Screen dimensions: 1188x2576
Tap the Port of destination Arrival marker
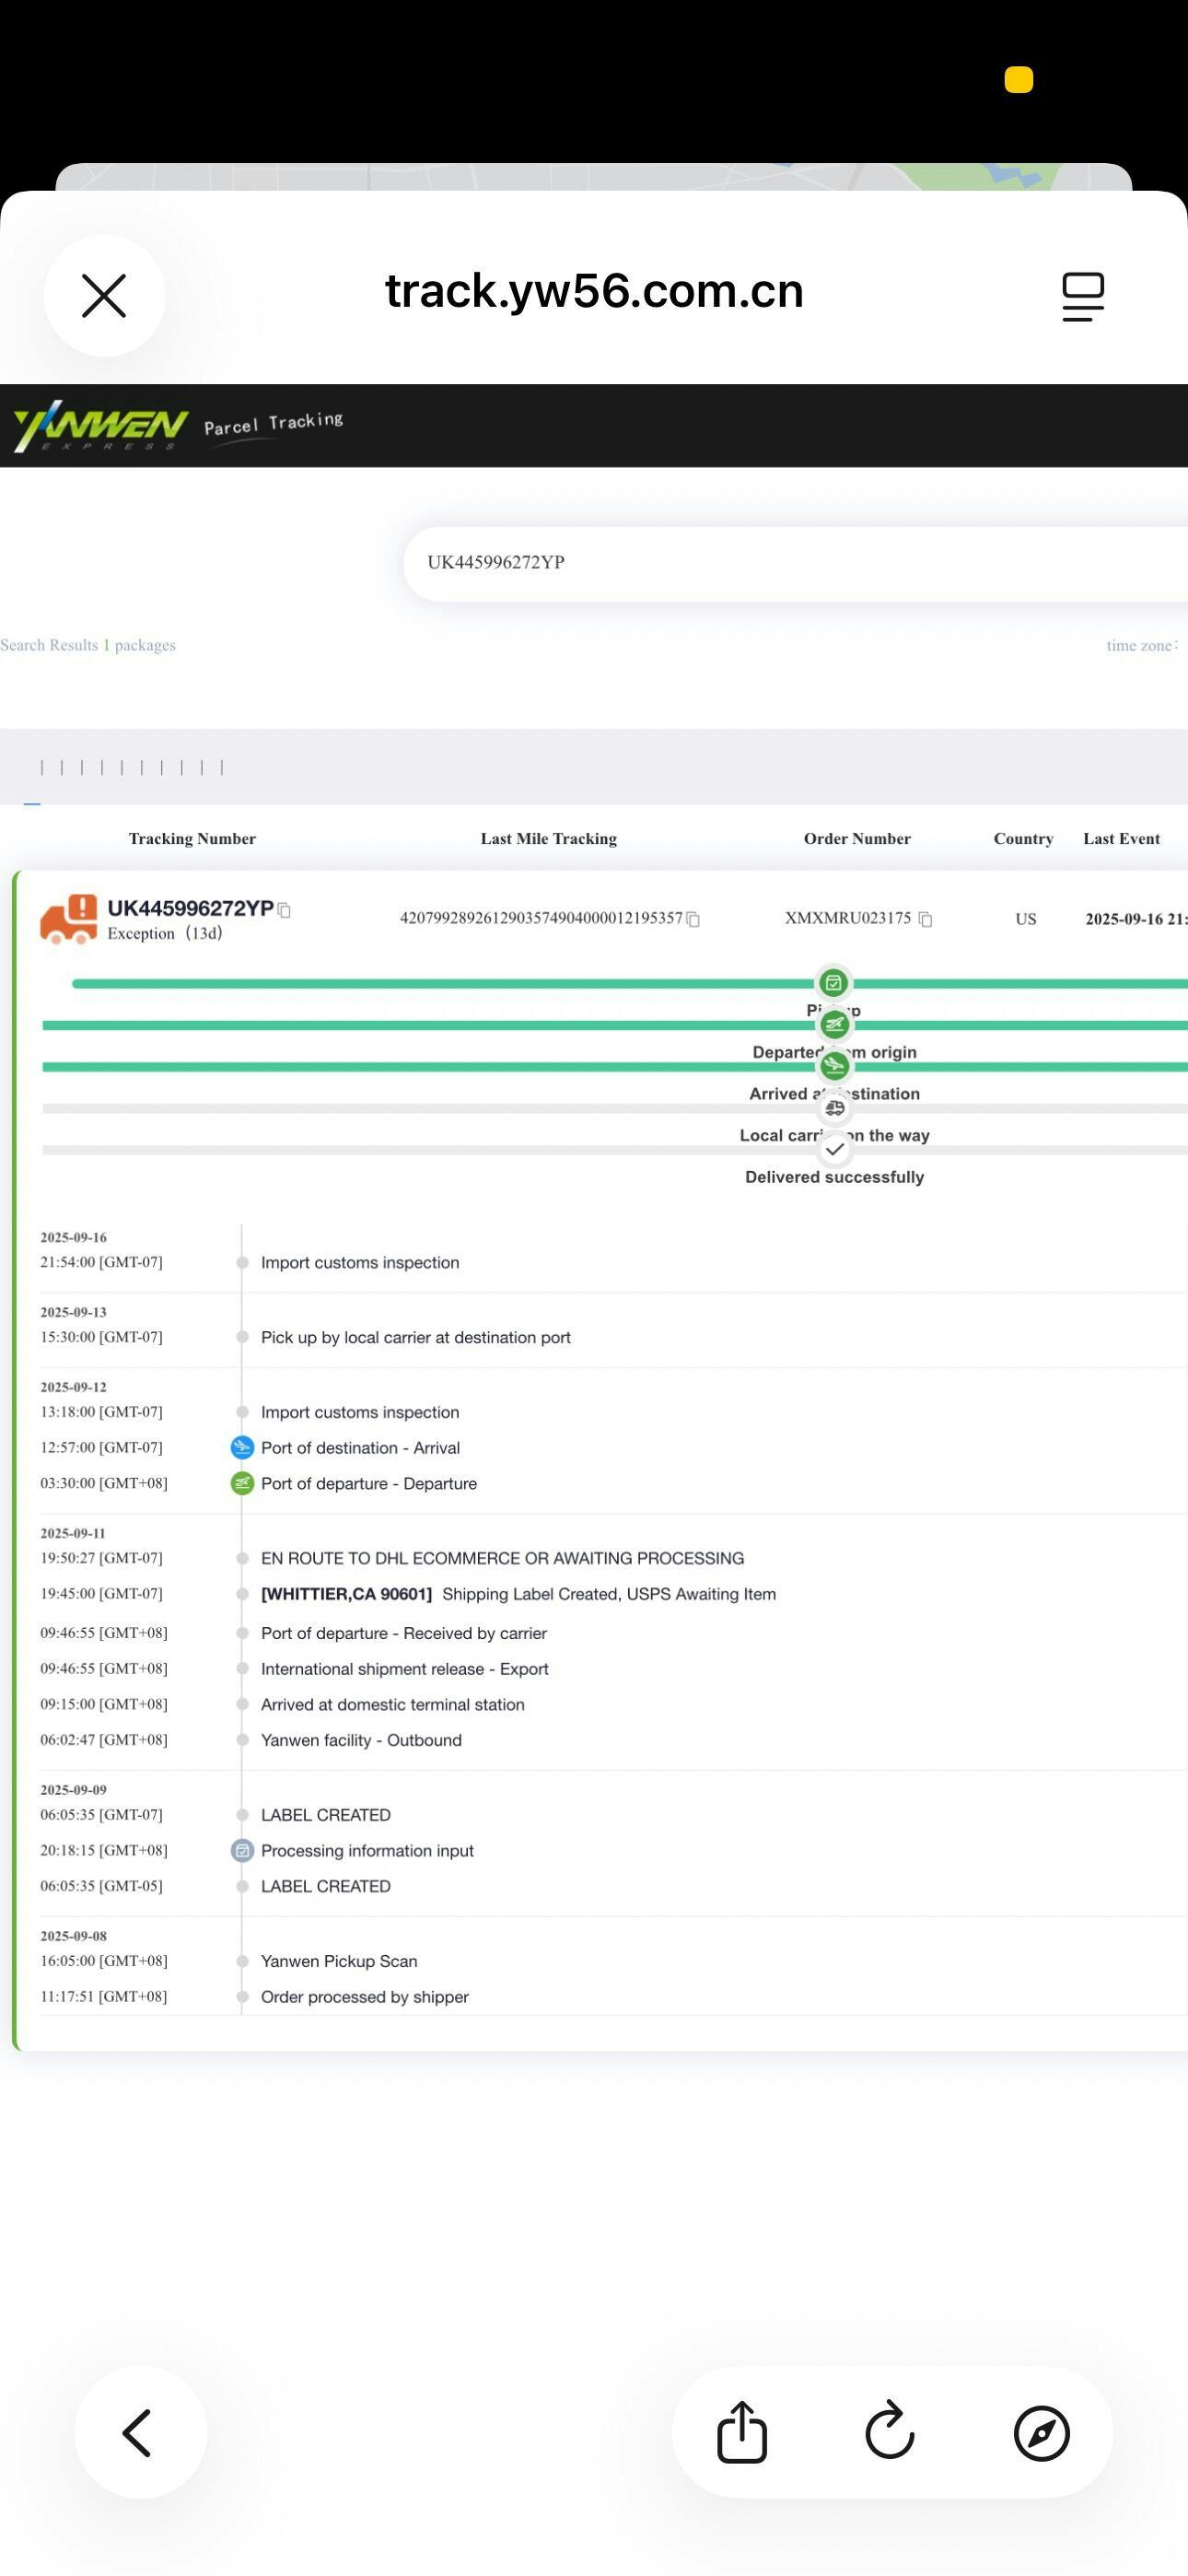point(242,1447)
